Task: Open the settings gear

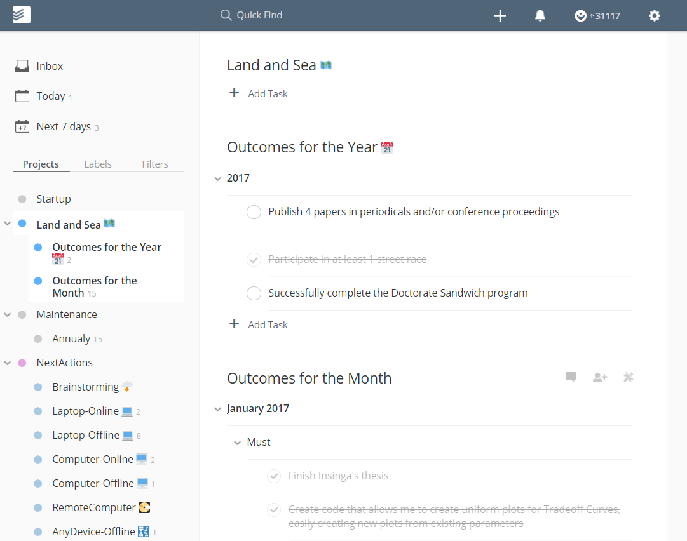Action: click(x=654, y=15)
